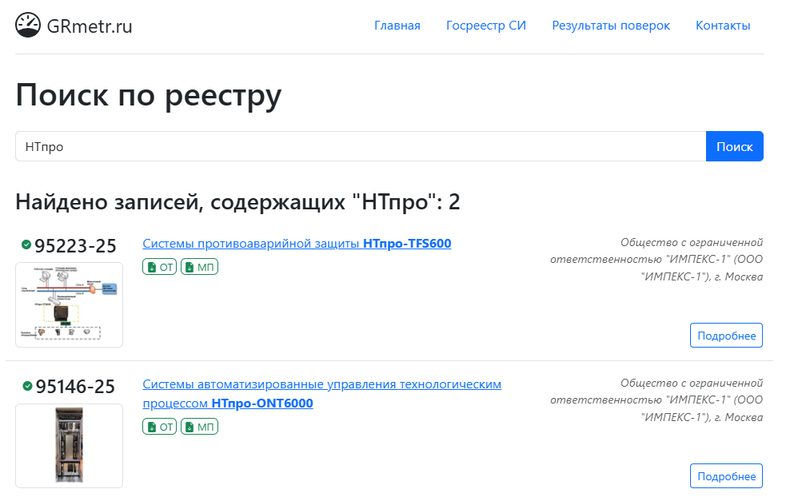Open link Системы противоаварийной защиты НТпро-TFS600
The height and width of the screenshot is (501, 790).
coord(297,243)
